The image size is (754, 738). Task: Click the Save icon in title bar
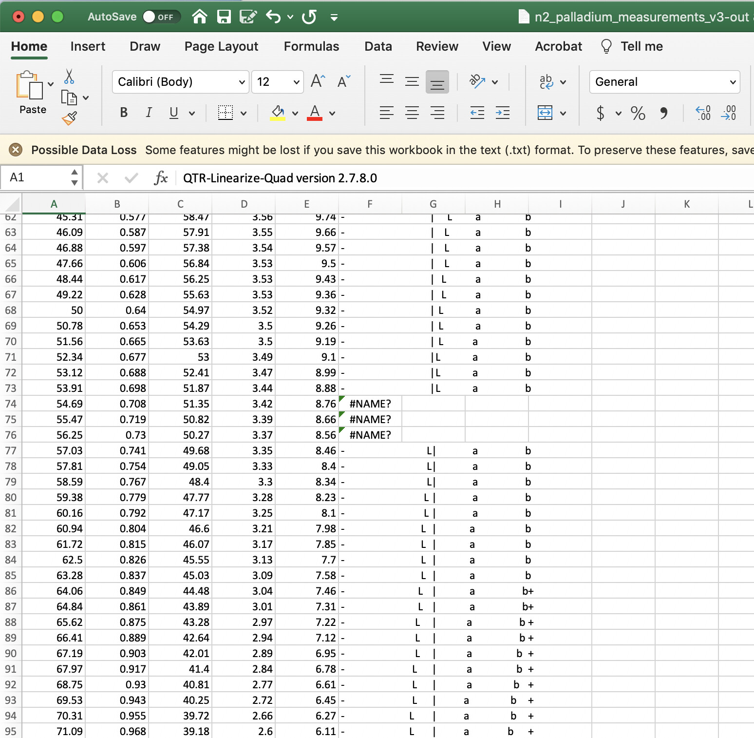coord(224,17)
